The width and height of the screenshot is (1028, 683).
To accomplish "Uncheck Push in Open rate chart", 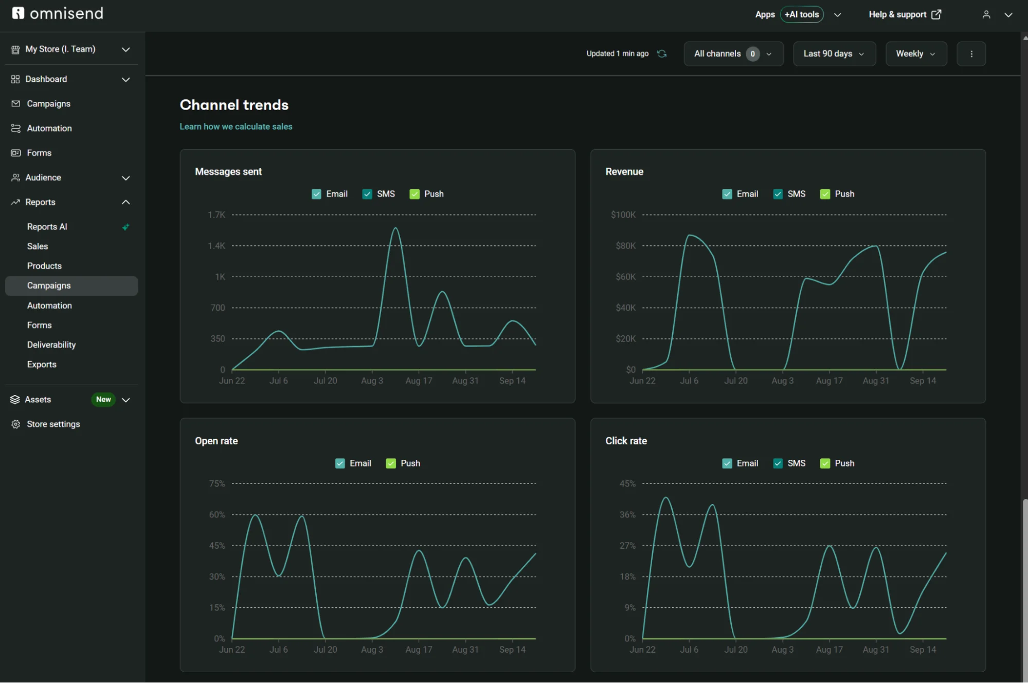I will [x=391, y=463].
